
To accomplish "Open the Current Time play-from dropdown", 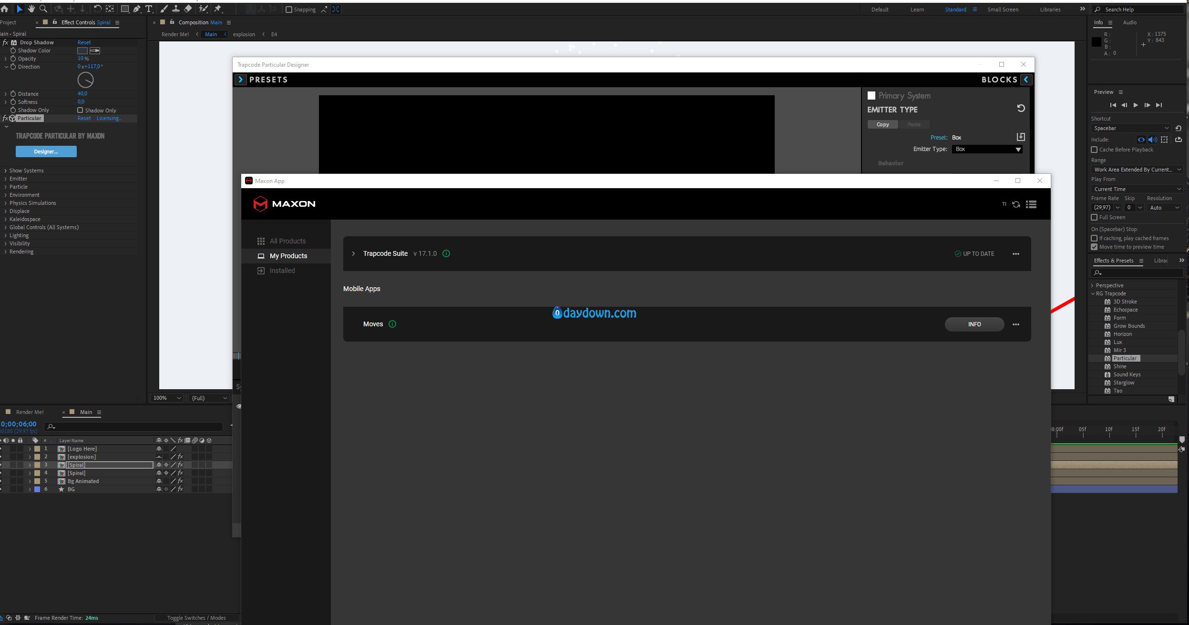I will (1137, 189).
